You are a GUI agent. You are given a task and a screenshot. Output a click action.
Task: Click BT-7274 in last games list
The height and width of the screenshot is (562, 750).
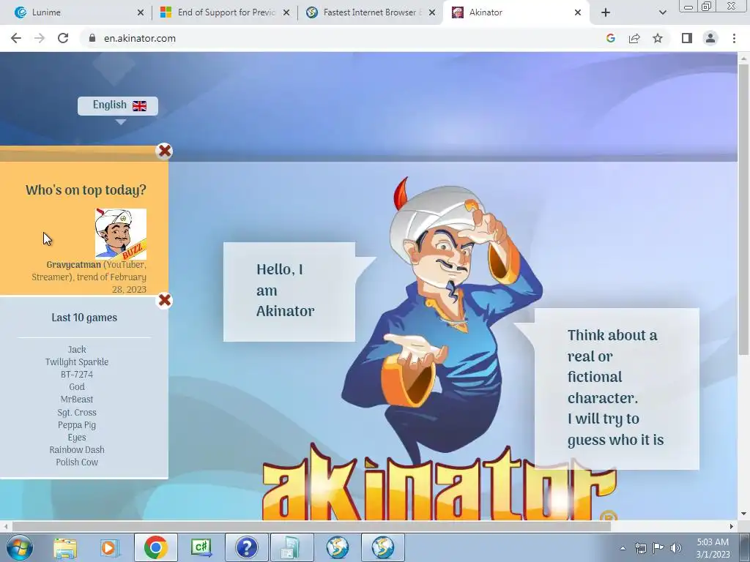76,374
